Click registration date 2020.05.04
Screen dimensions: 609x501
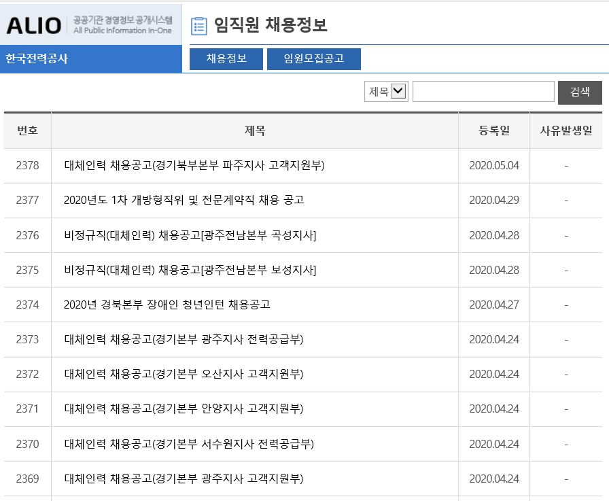tap(494, 165)
